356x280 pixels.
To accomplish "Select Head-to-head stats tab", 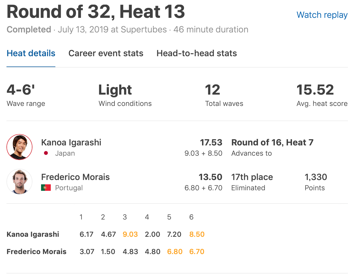I will (x=197, y=53).
